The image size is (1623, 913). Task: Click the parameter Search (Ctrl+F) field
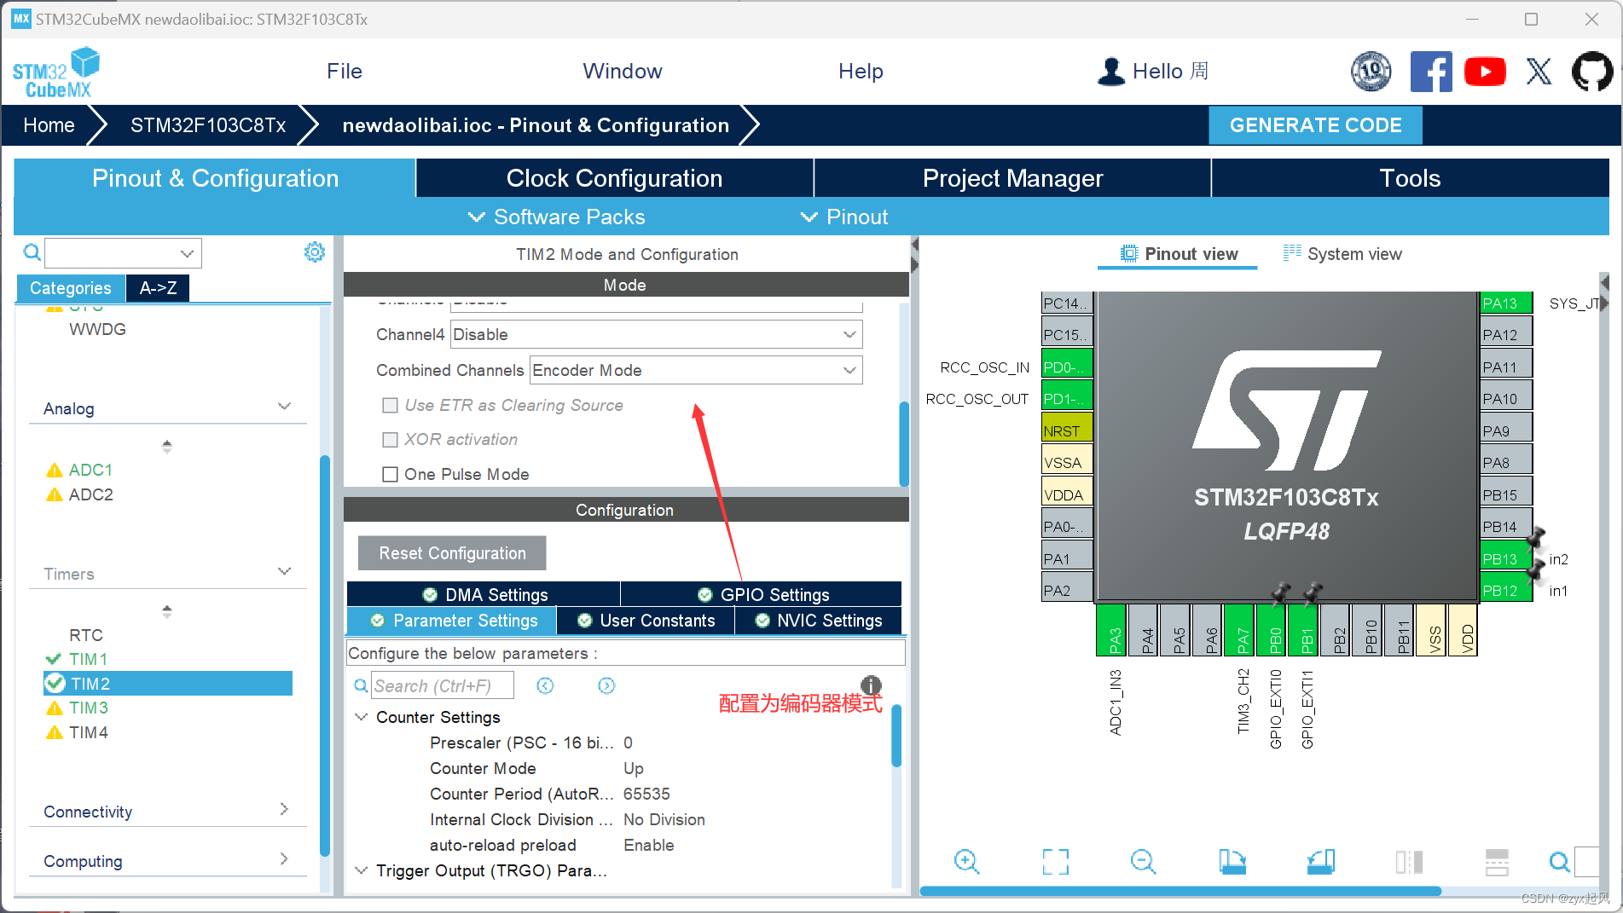click(443, 686)
